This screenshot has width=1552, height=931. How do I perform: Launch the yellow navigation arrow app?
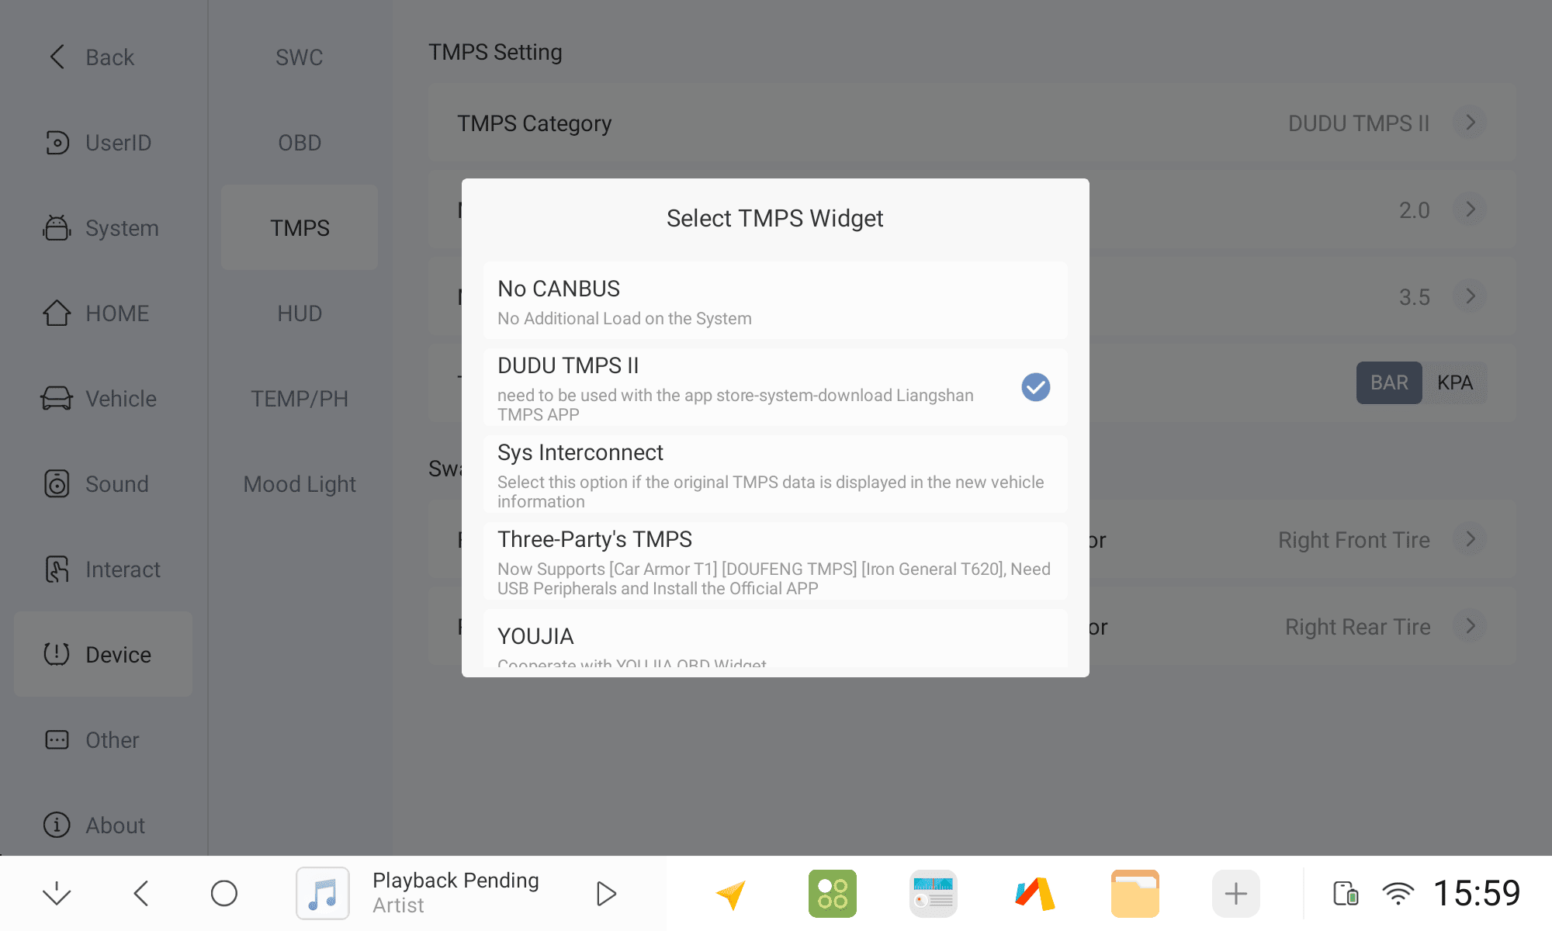pyautogui.click(x=731, y=894)
